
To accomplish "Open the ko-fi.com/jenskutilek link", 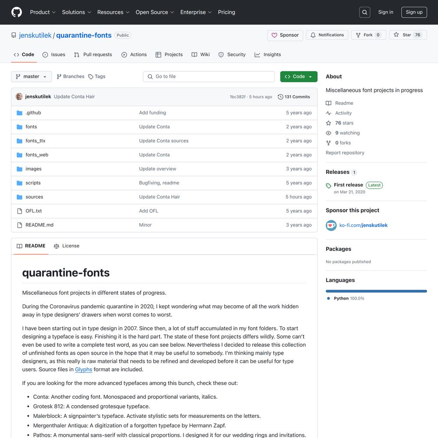I will pos(364,226).
